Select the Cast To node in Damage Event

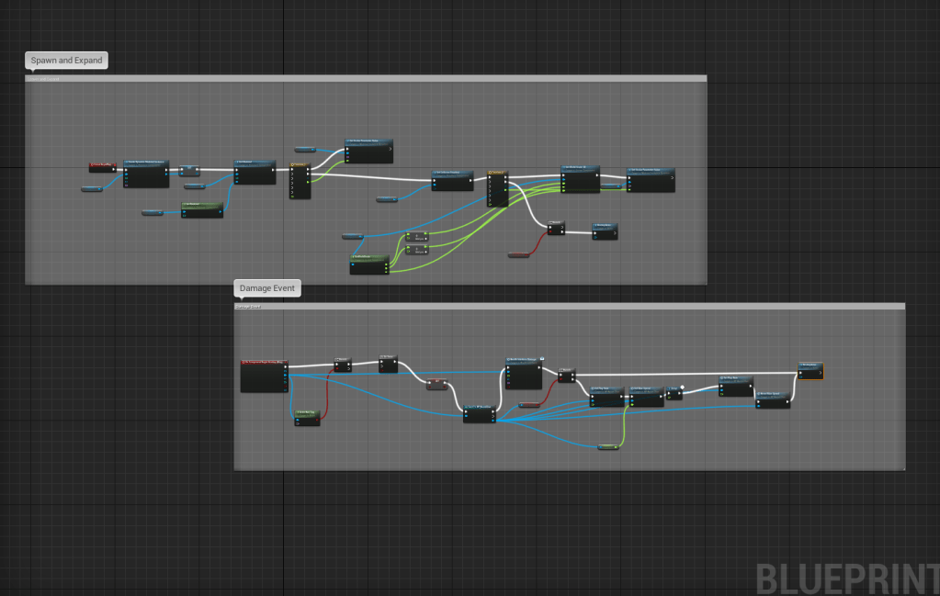point(479,414)
